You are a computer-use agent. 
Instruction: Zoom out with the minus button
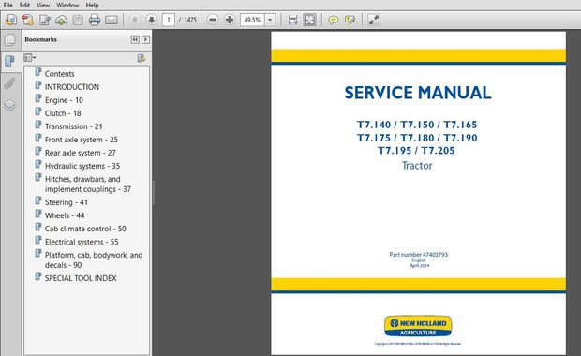pos(213,20)
